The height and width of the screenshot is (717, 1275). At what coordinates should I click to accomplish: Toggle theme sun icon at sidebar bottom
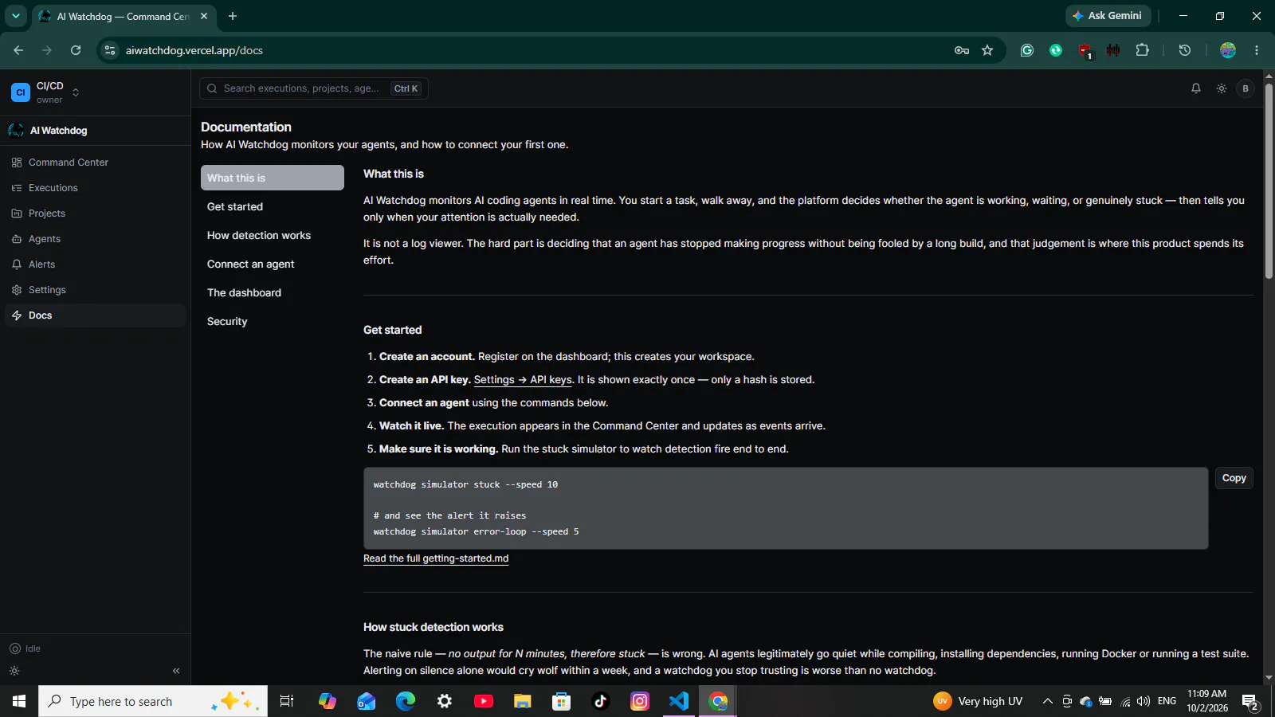pyautogui.click(x=14, y=671)
